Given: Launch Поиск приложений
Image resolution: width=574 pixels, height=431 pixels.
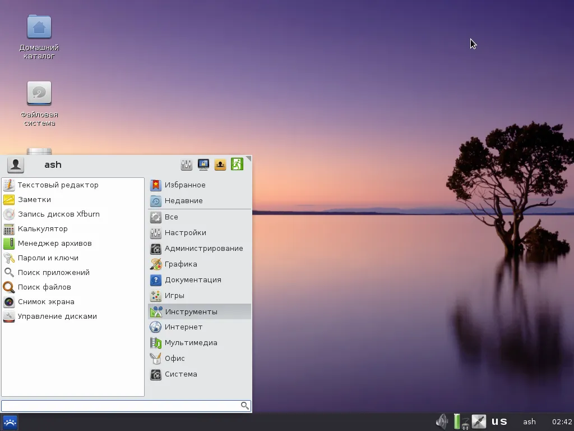Looking at the screenshot, I should [x=73, y=273].
